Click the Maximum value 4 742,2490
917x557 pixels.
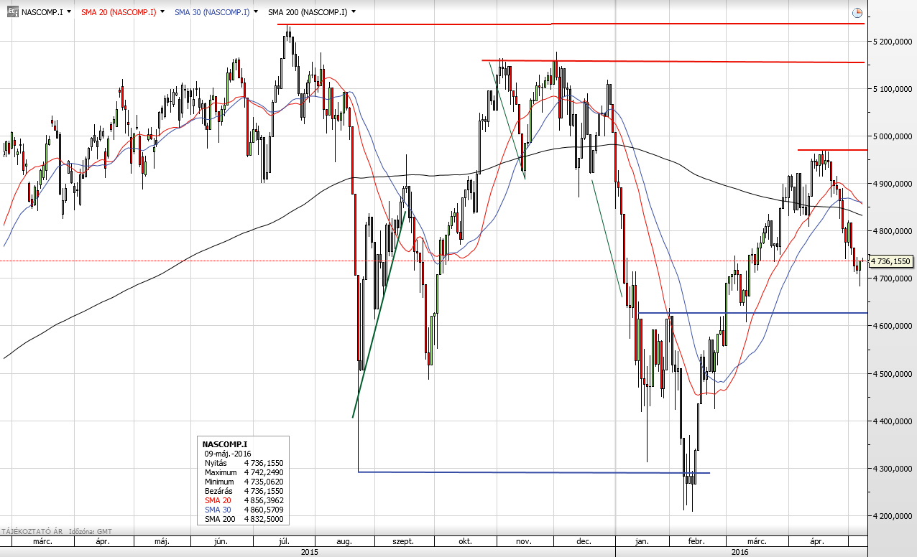264,473
